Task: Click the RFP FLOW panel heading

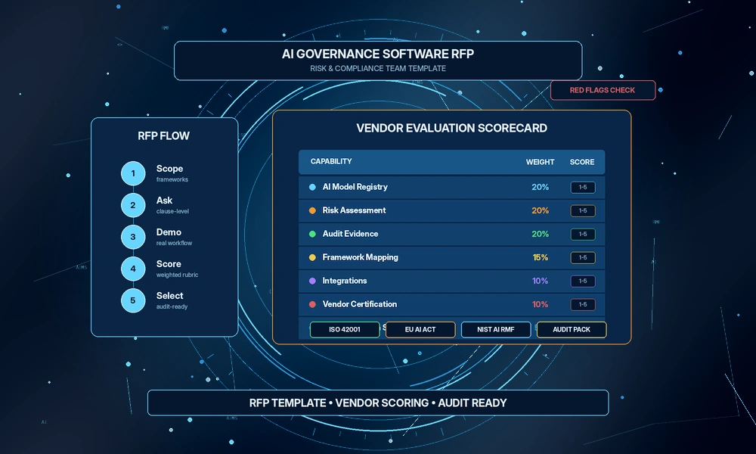Action: pos(164,136)
